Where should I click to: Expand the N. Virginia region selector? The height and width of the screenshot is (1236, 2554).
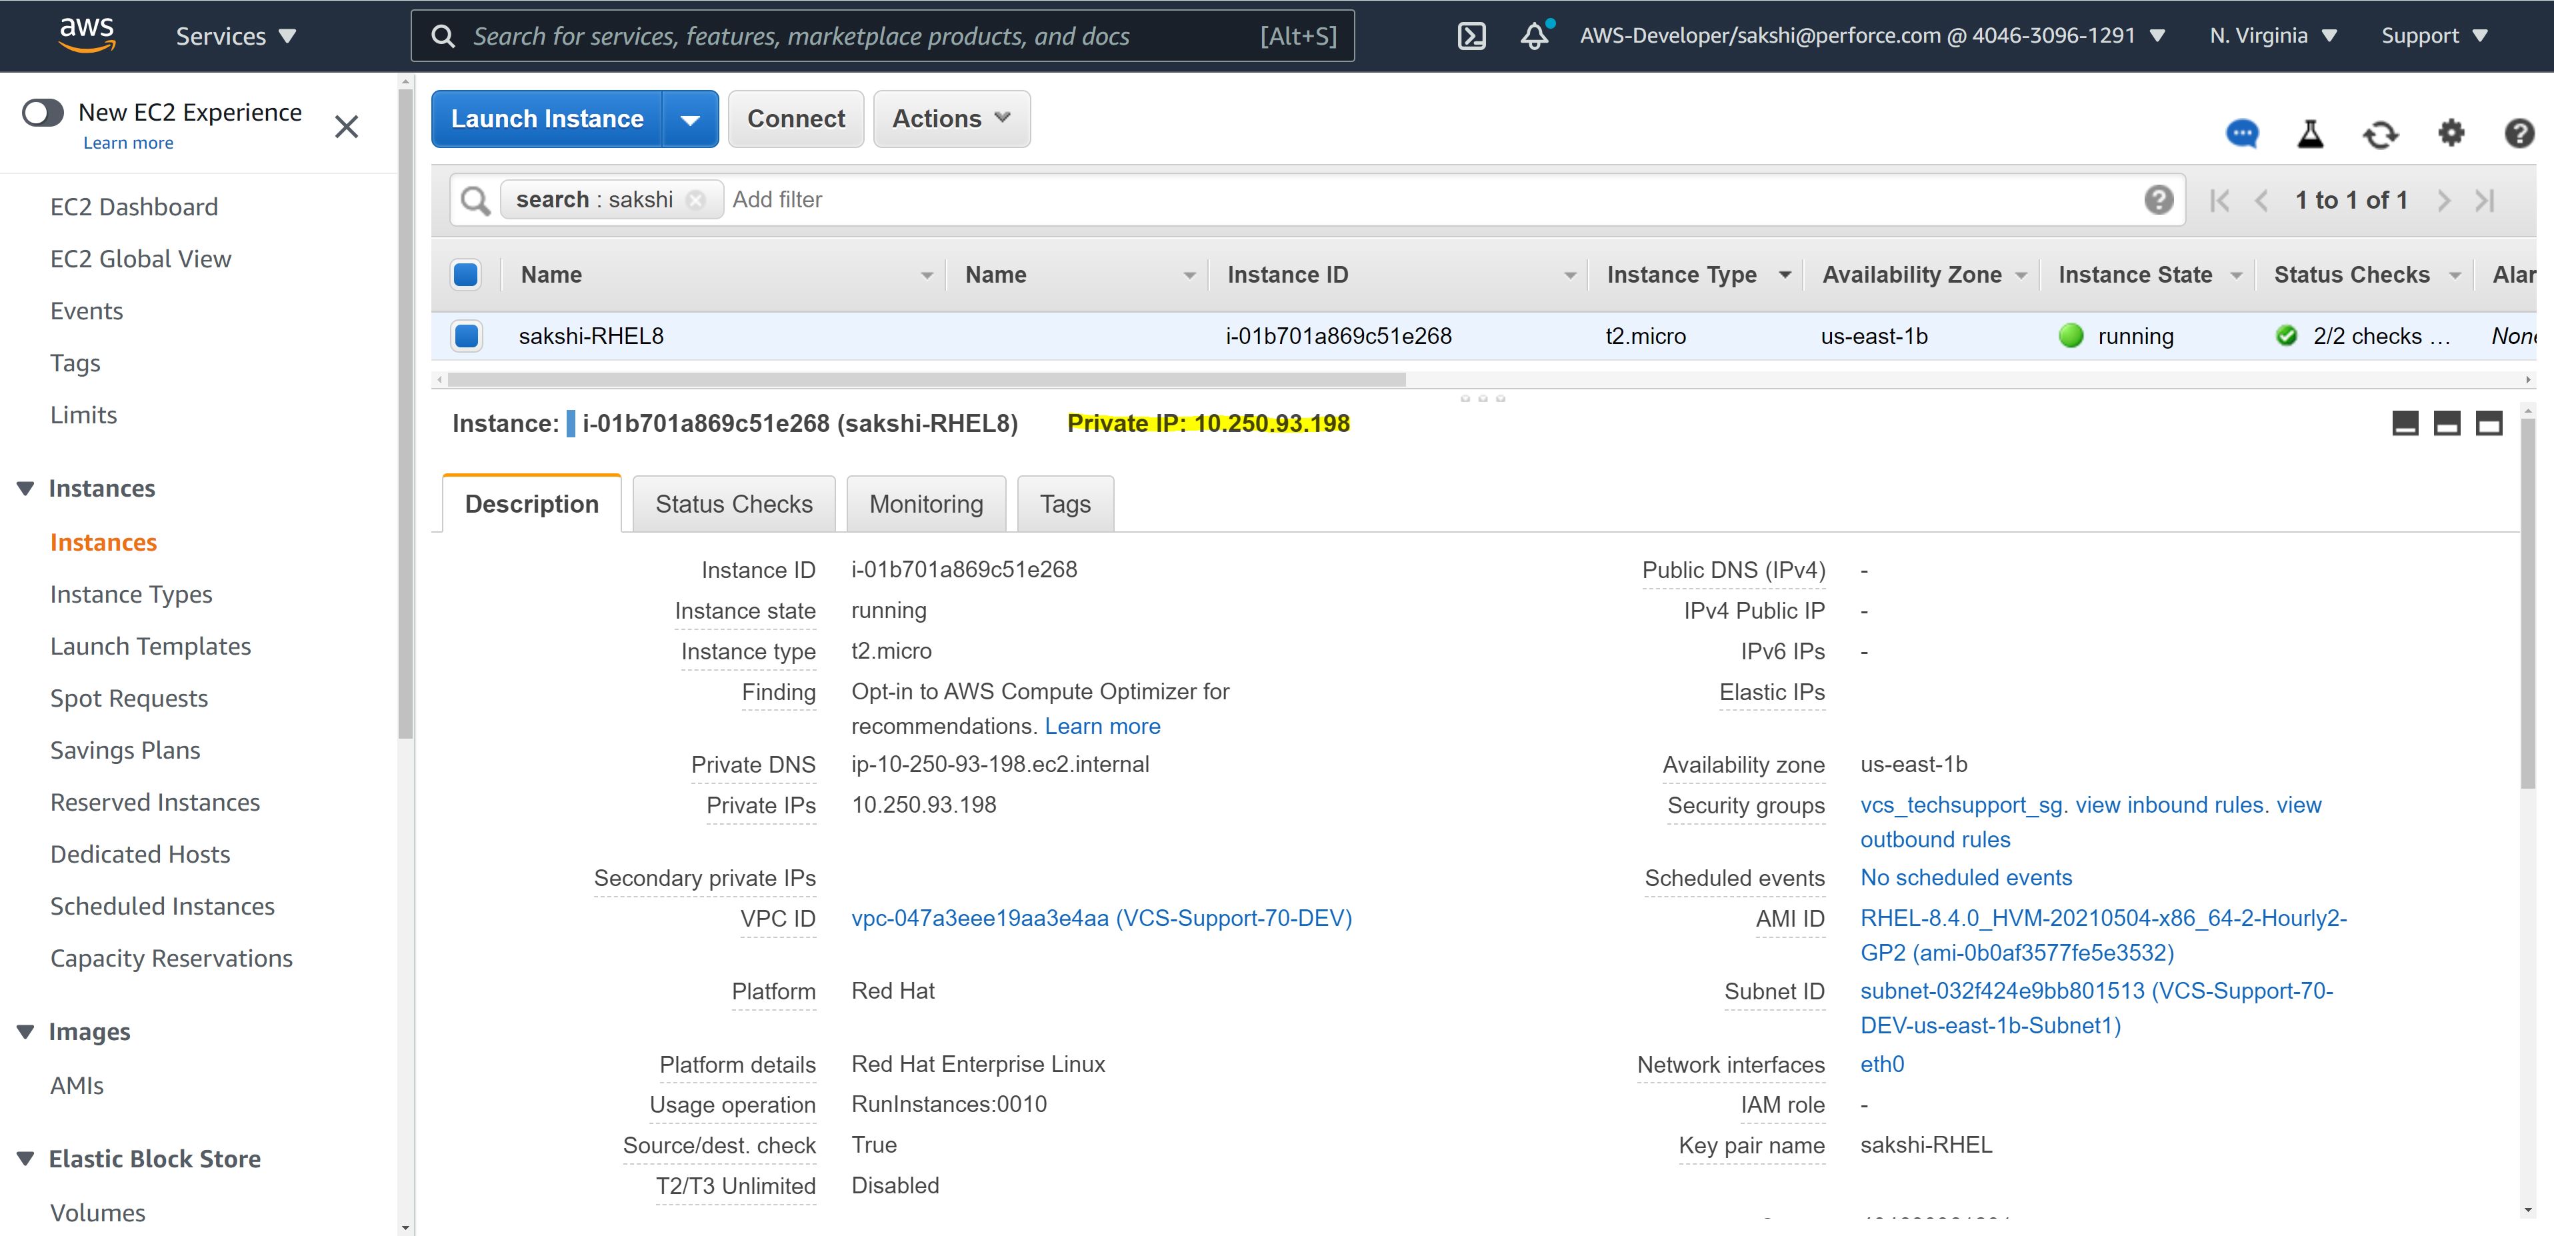2273,35
